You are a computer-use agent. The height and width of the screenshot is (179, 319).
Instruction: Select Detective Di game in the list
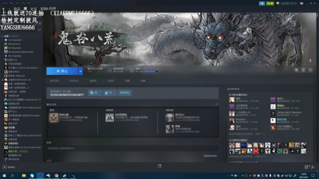(25, 100)
